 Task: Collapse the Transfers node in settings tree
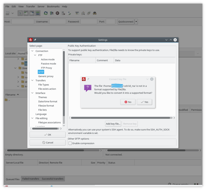tap(32, 80)
